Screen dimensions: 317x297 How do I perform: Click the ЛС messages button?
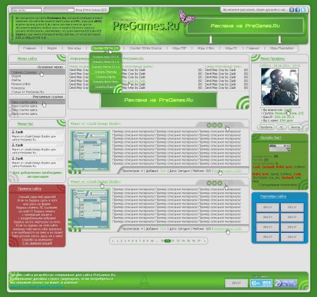(x=281, y=127)
